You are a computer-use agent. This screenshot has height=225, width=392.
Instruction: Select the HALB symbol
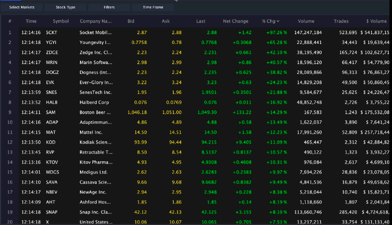[52, 102]
